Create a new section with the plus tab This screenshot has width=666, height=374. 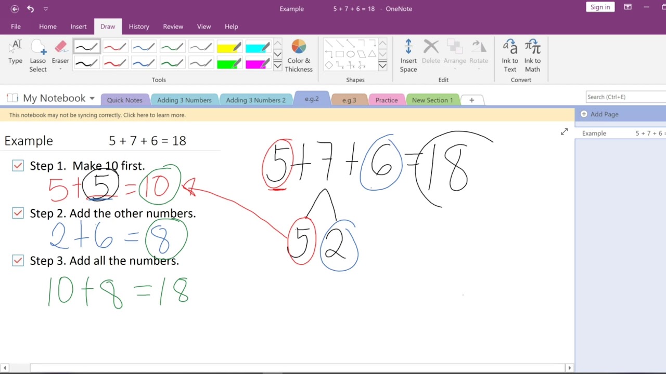tap(472, 100)
